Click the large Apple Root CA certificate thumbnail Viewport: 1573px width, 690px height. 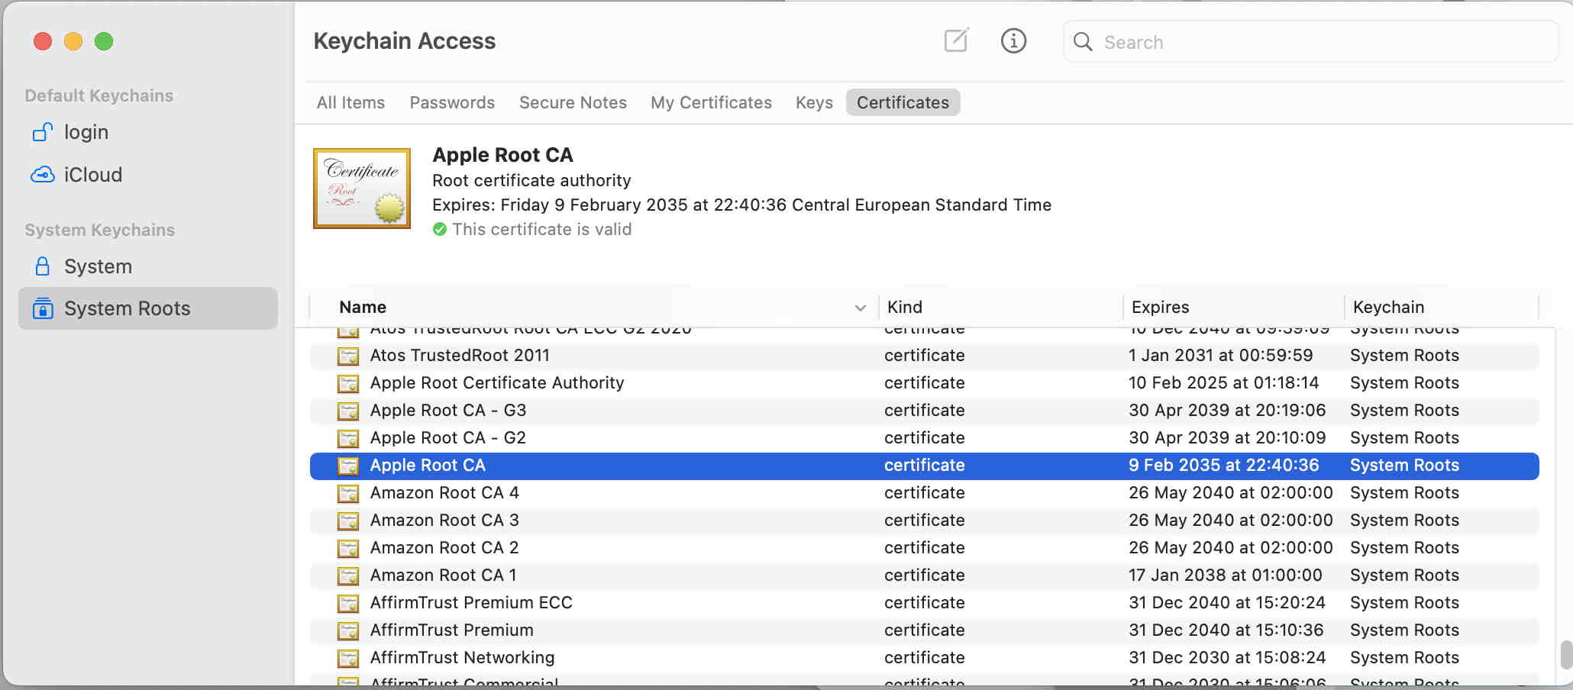362,189
